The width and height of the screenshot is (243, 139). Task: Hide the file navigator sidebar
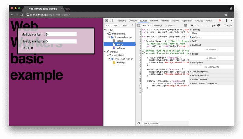point(139,25)
